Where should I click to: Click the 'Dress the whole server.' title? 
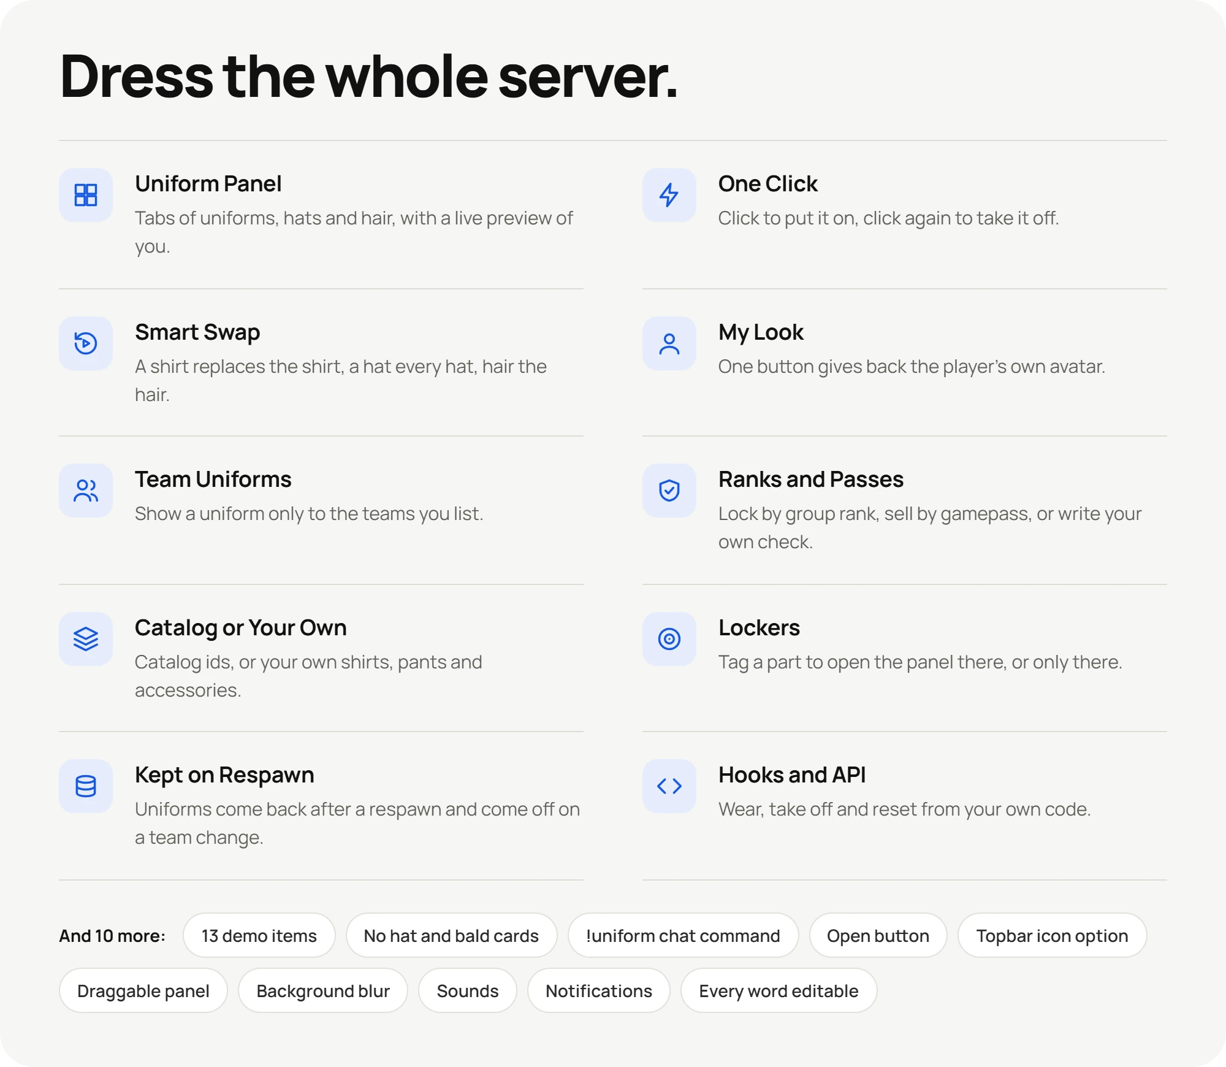click(x=369, y=76)
